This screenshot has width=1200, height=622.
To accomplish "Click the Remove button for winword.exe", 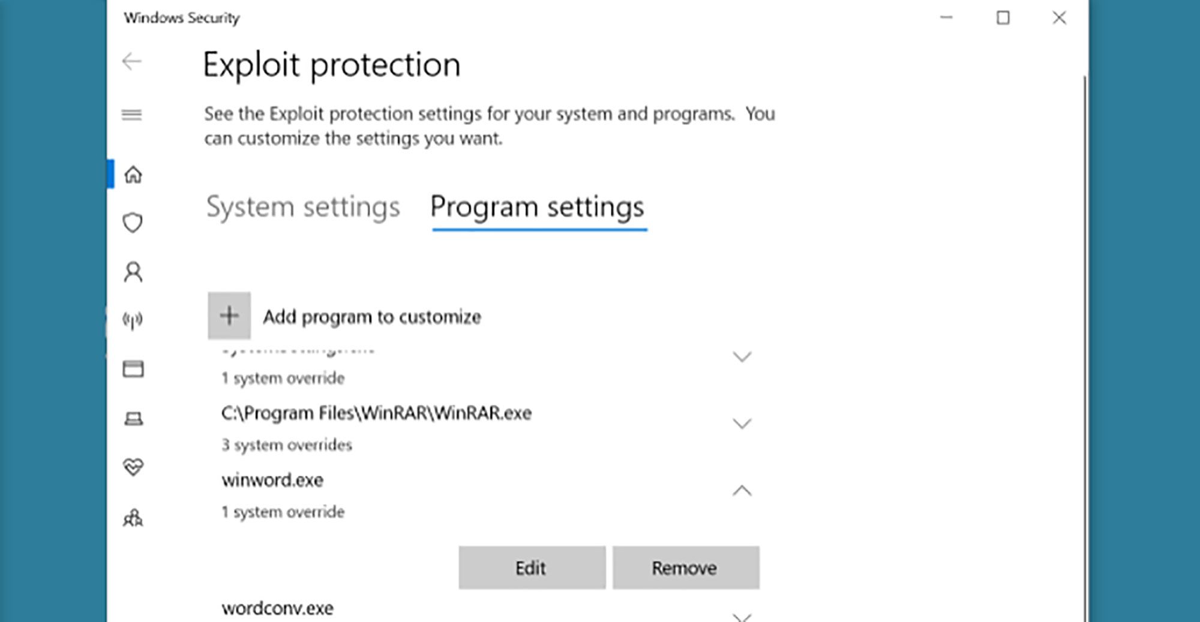I will tap(685, 567).
